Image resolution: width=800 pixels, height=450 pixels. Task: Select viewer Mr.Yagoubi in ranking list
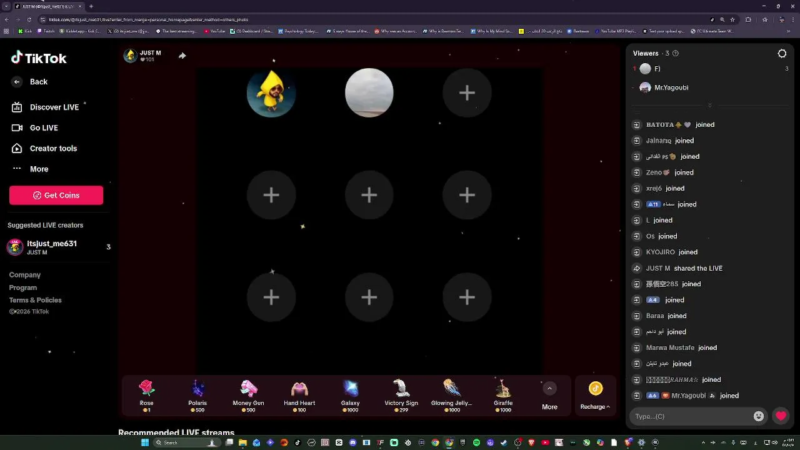[x=709, y=87]
